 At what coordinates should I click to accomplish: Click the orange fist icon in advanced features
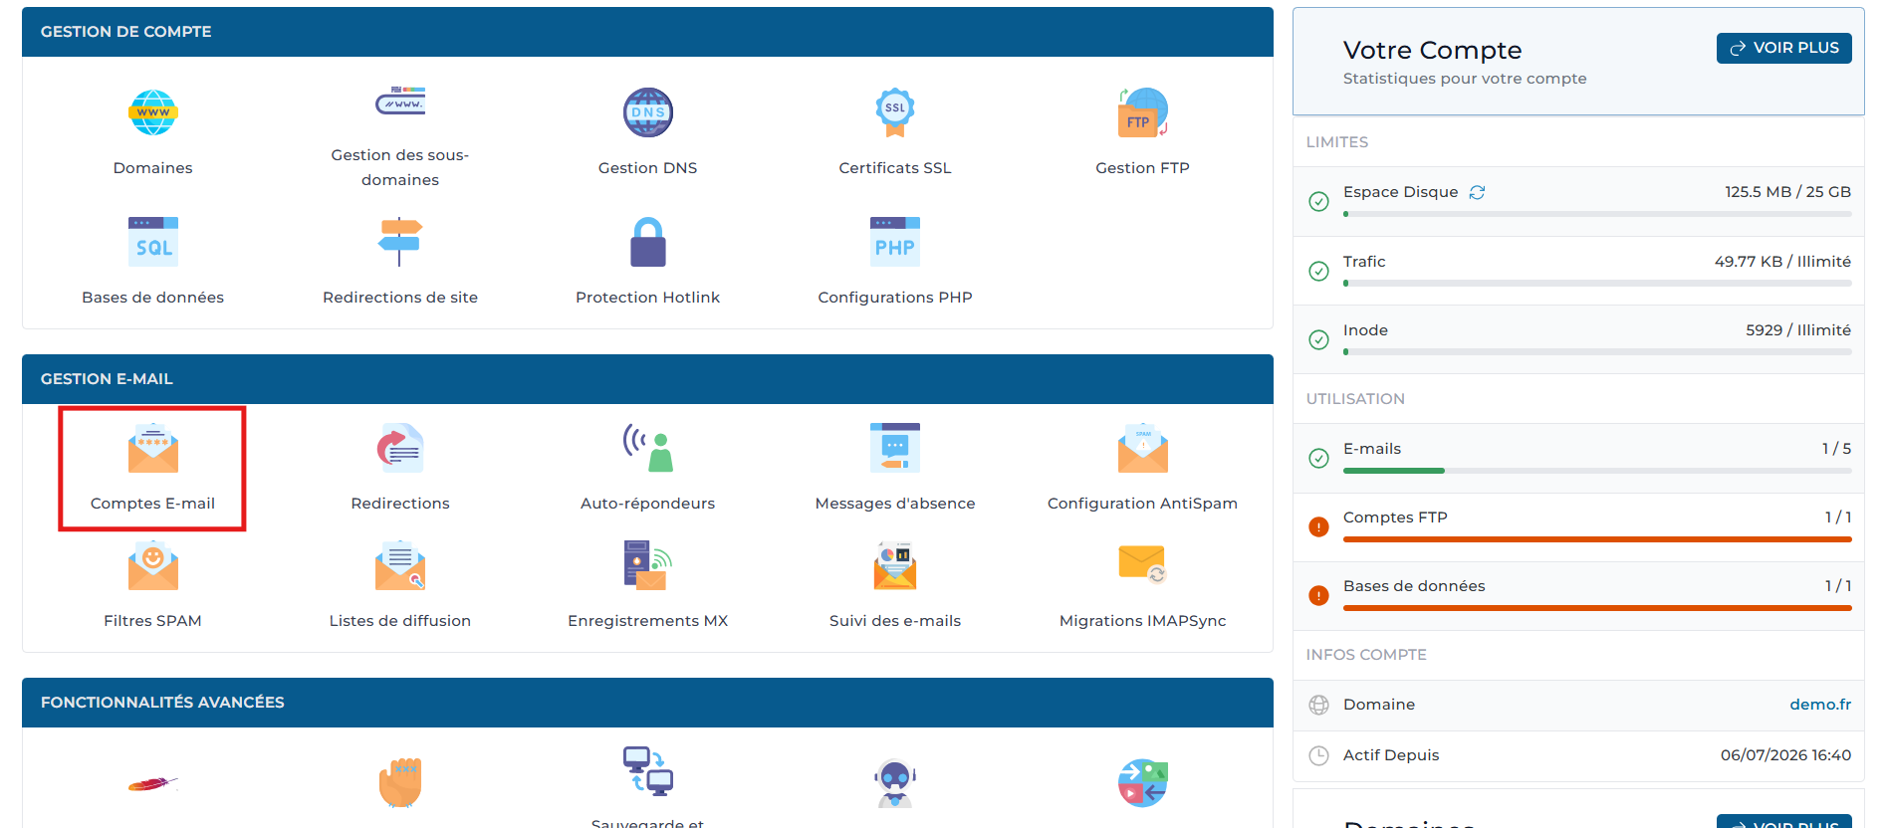click(400, 782)
